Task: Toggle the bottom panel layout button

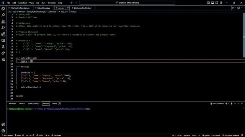Action: (212, 3)
